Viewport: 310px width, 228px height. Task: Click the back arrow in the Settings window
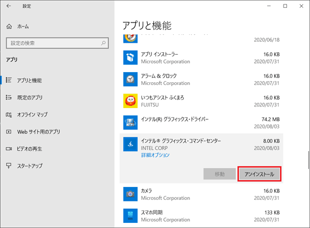[x=8, y=6]
